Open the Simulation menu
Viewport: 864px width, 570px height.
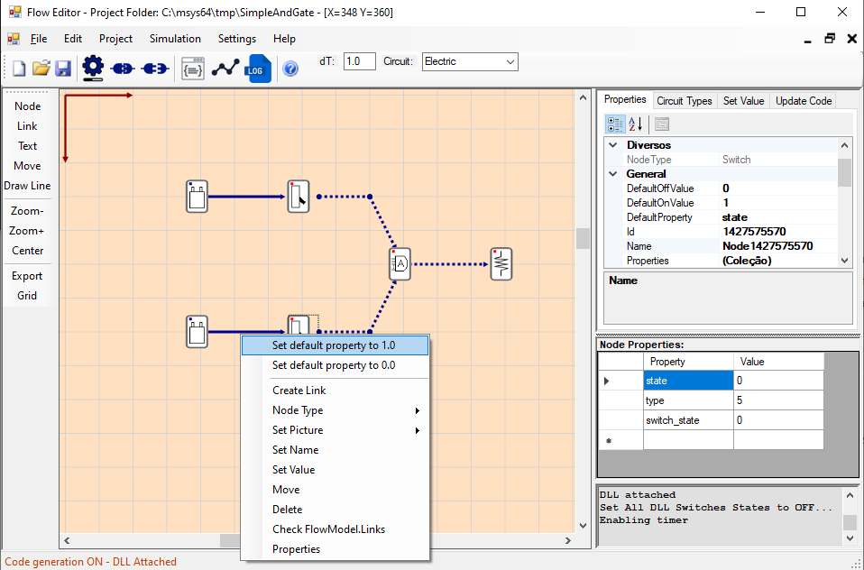click(175, 39)
